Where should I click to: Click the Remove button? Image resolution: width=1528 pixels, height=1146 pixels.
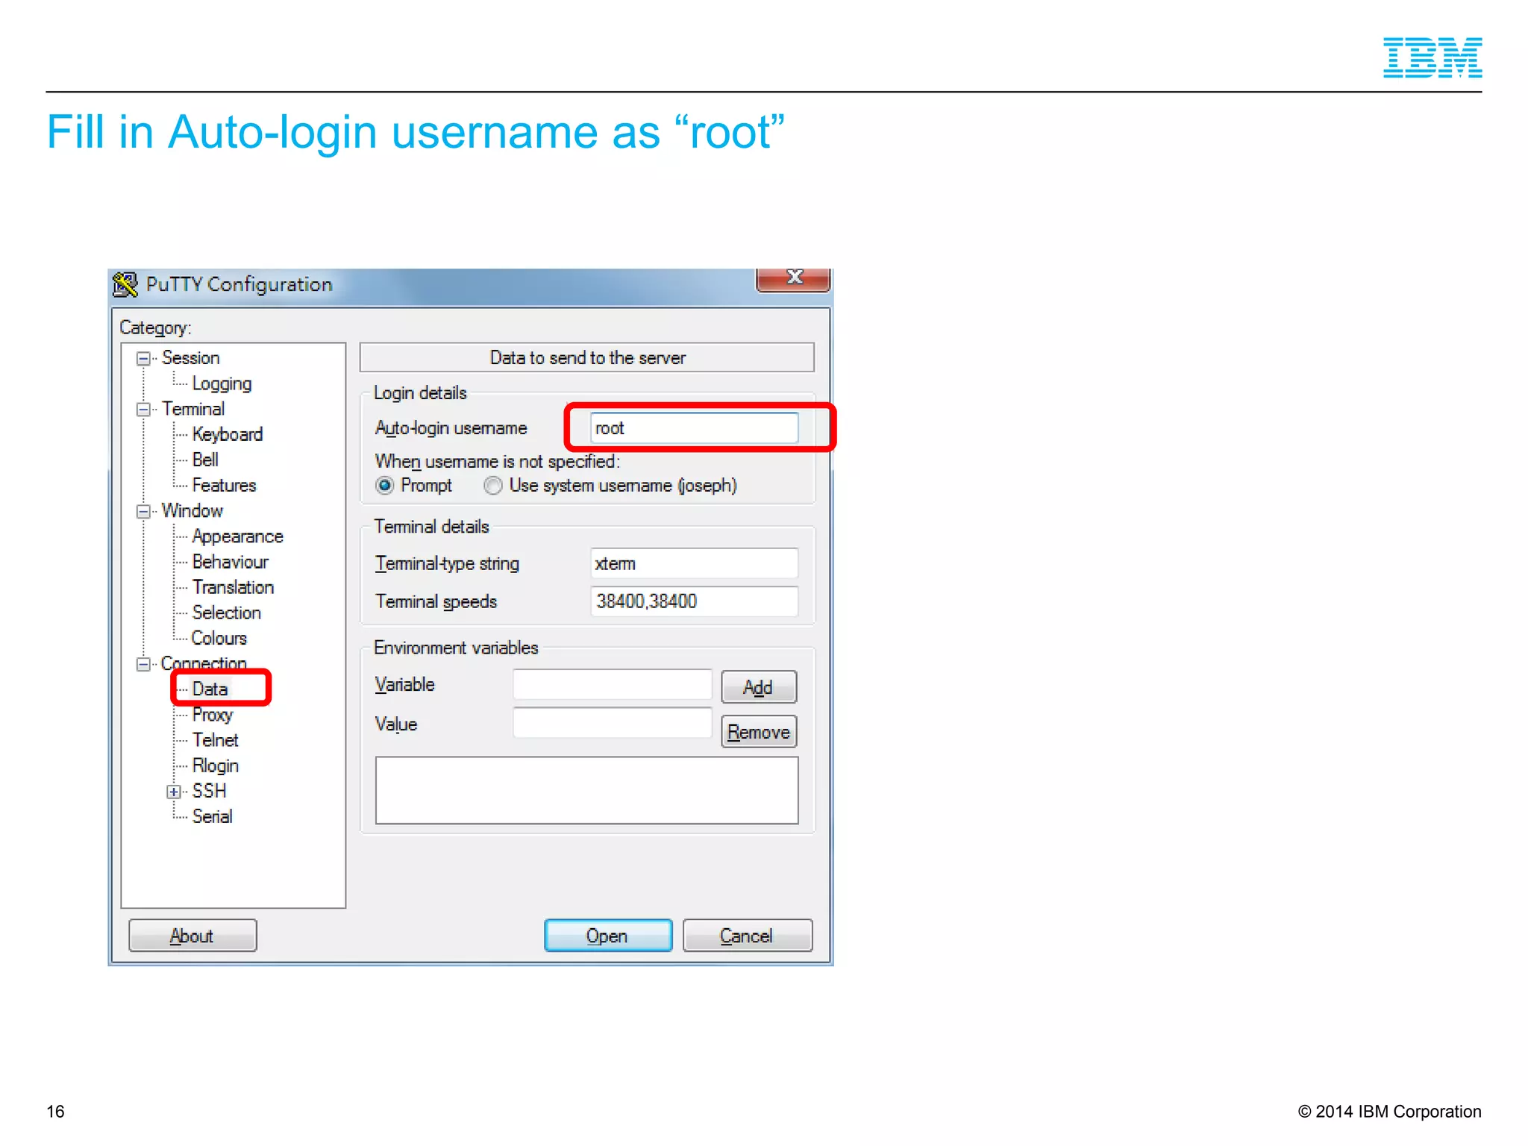[x=759, y=732]
